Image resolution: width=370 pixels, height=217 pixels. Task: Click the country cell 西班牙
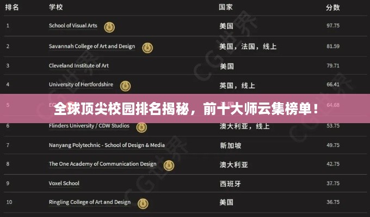[230, 183]
